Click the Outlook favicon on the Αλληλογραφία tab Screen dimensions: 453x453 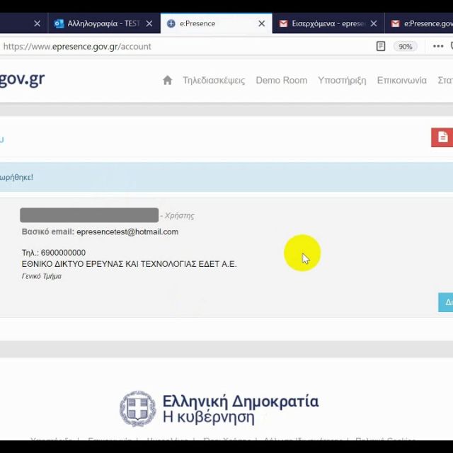pyautogui.click(x=59, y=23)
